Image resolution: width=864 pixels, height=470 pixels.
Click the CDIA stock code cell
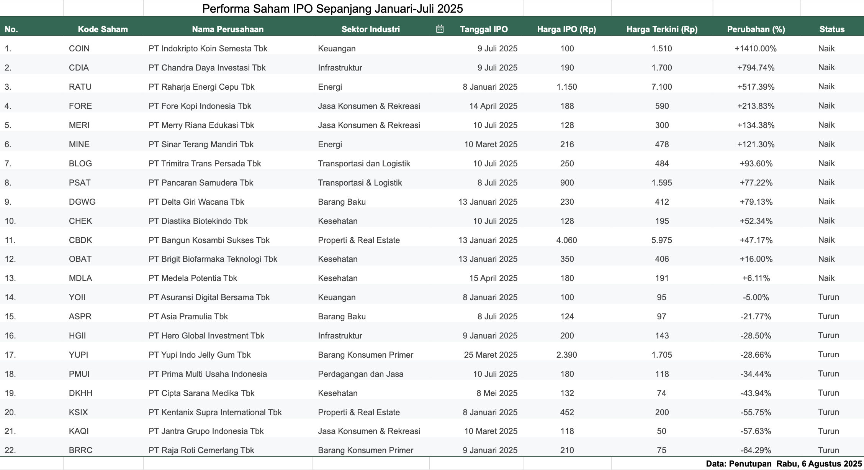[x=79, y=67]
